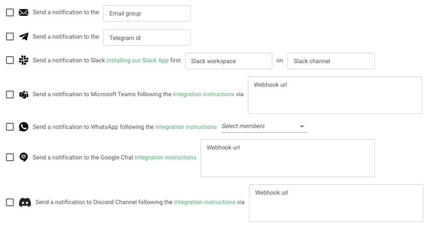Select the Slack workspace field
Screen dimensions: 426x226
point(228,61)
